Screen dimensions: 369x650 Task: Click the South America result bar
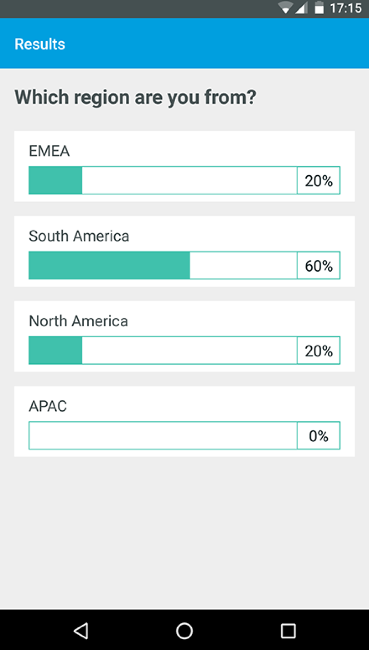point(163,265)
